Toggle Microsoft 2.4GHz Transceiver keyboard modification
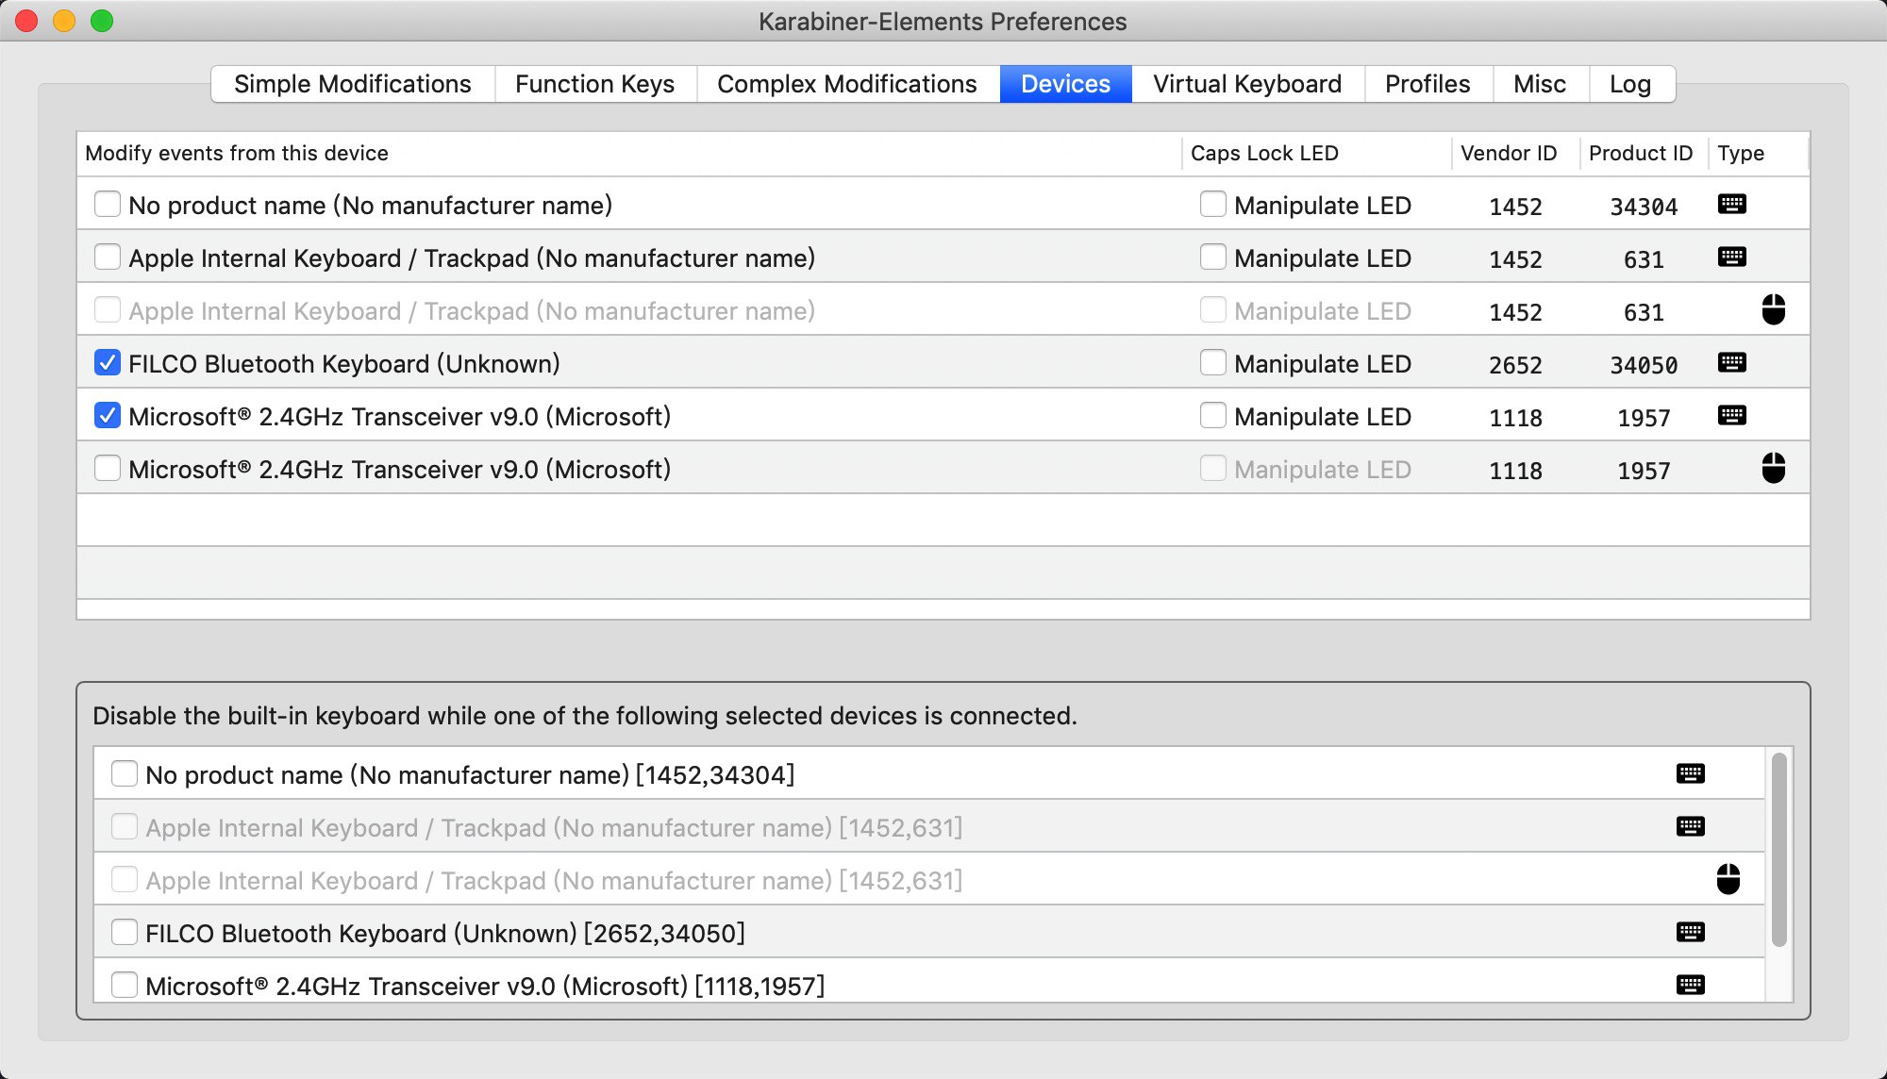This screenshot has width=1887, height=1079. [108, 416]
